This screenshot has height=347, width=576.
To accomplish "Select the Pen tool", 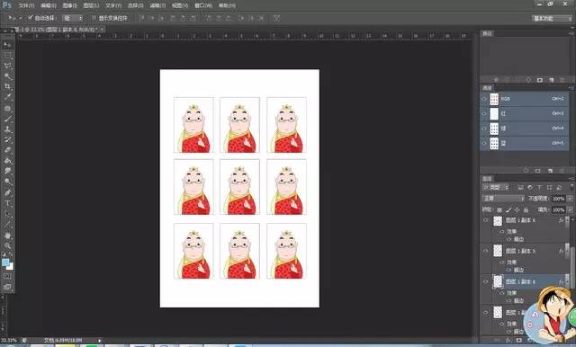I will [7, 192].
